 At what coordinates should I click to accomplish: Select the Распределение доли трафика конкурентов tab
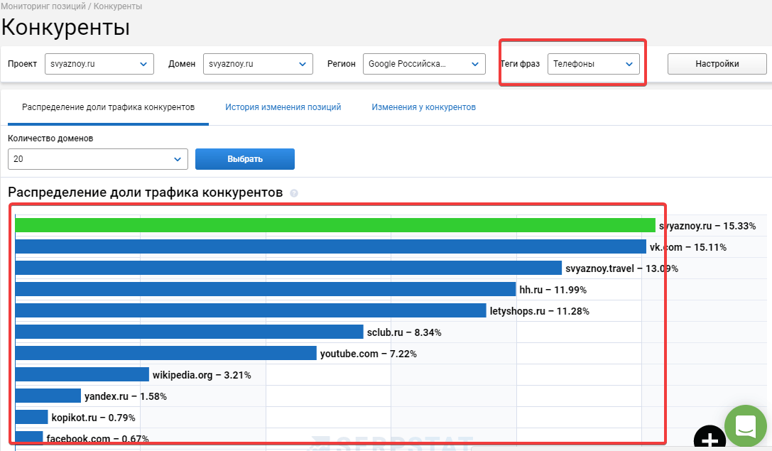[109, 107]
